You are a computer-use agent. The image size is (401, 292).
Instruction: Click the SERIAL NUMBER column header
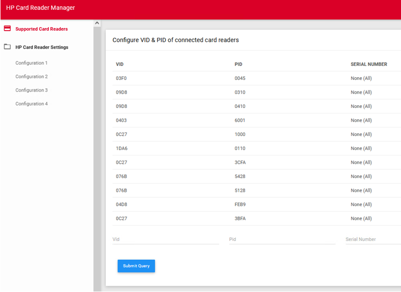(x=369, y=64)
